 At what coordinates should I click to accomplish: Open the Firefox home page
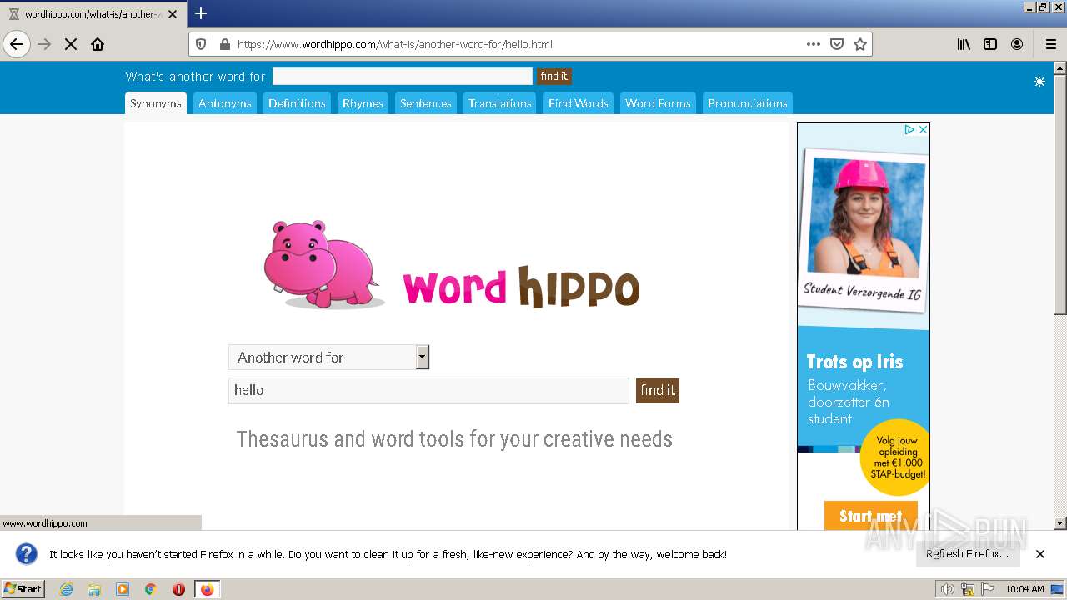[98, 44]
